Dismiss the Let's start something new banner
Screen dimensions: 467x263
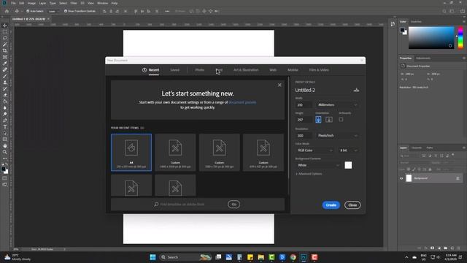pyautogui.click(x=279, y=85)
